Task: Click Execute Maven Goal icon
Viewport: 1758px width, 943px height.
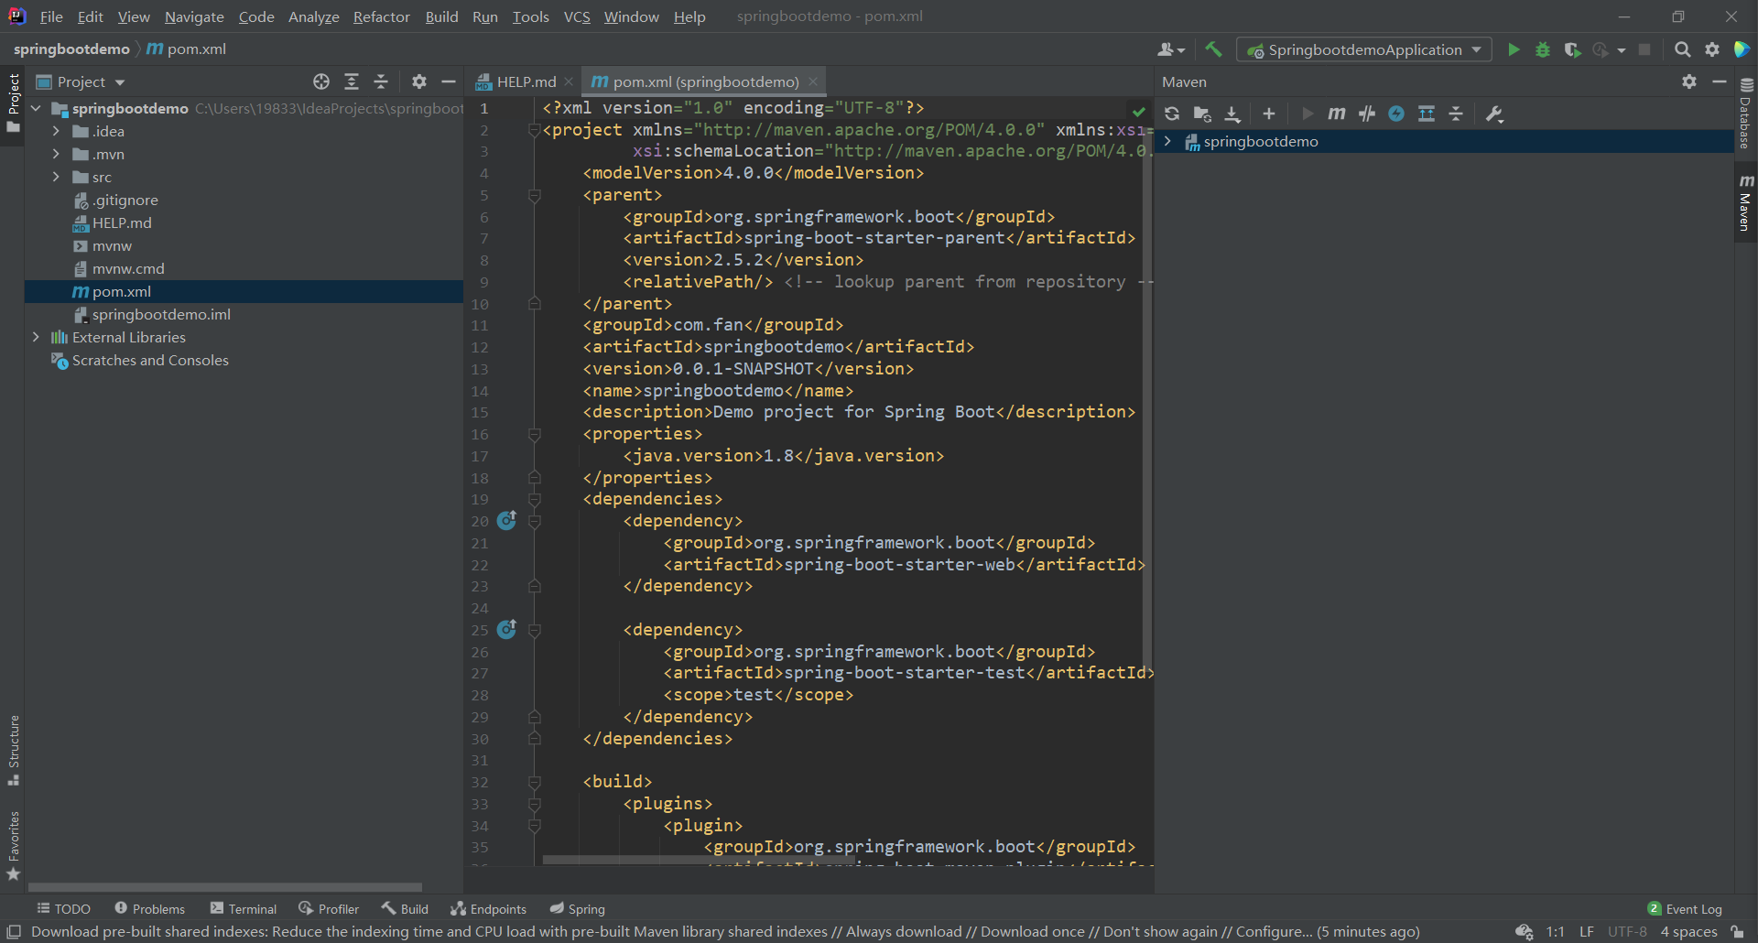Action: pyautogui.click(x=1337, y=114)
